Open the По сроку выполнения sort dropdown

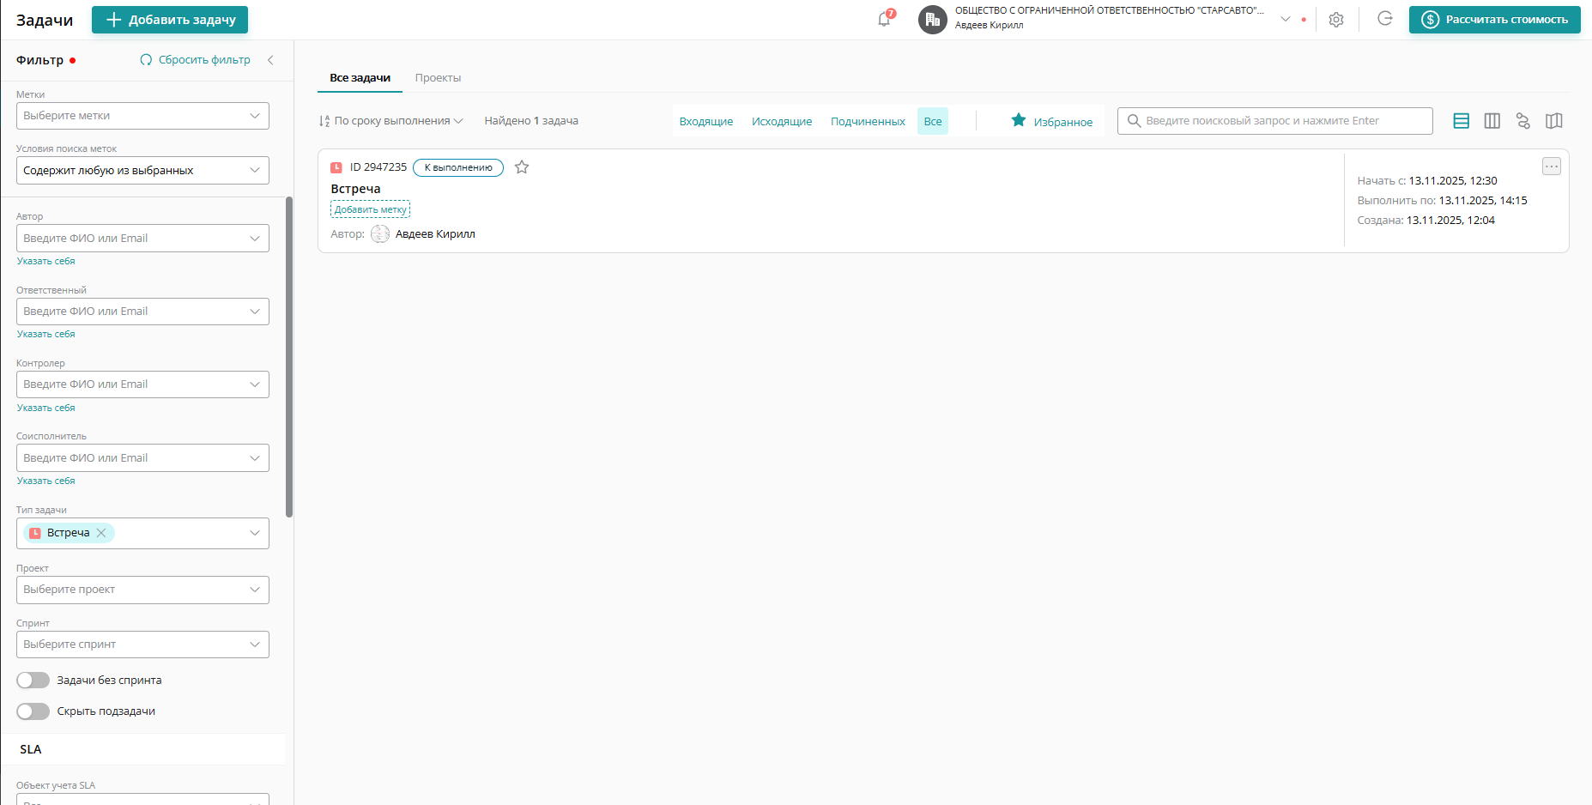click(x=390, y=121)
